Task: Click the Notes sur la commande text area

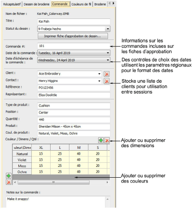Action: 56,202
